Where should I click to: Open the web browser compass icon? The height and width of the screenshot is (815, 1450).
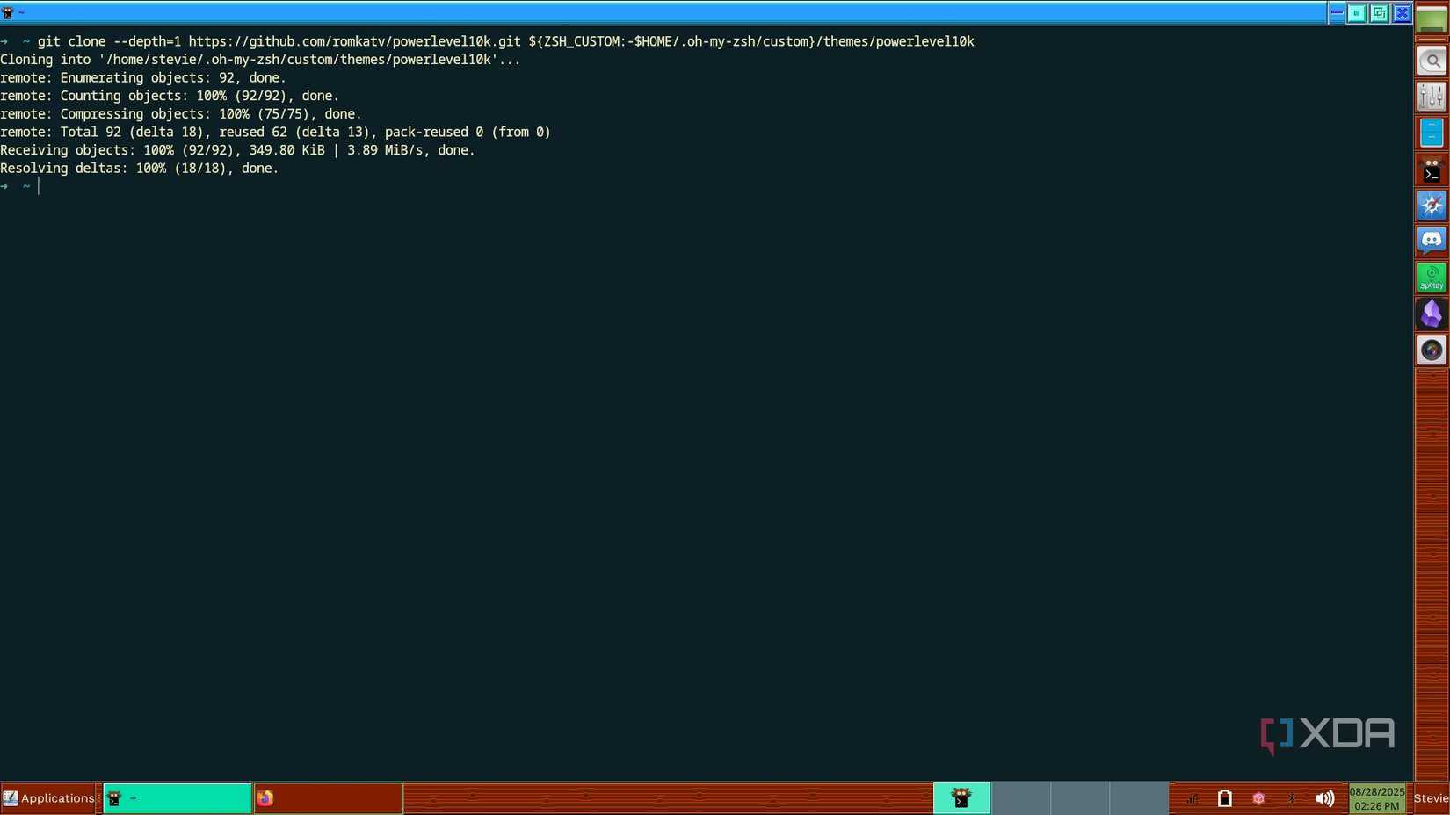(x=1431, y=205)
